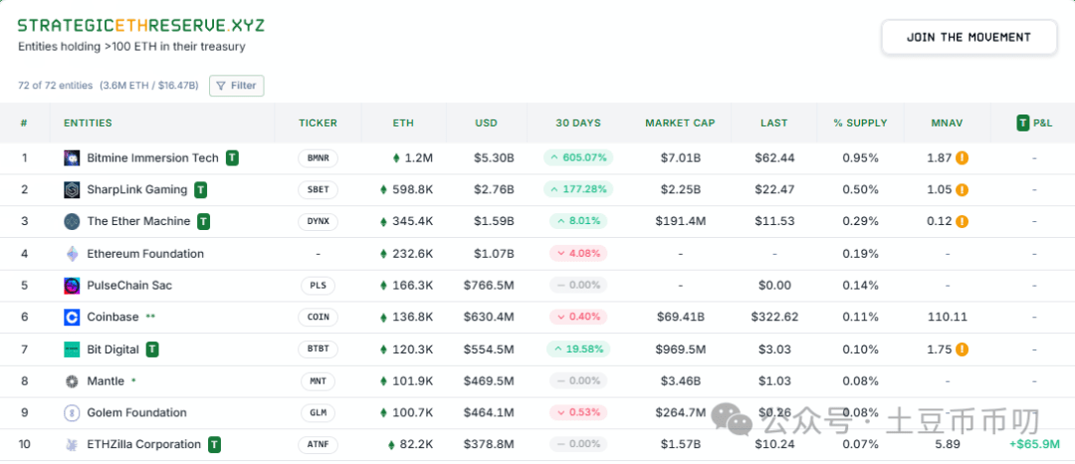
Task: Sort by the MARKET CAP column header
Action: (680, 123)
